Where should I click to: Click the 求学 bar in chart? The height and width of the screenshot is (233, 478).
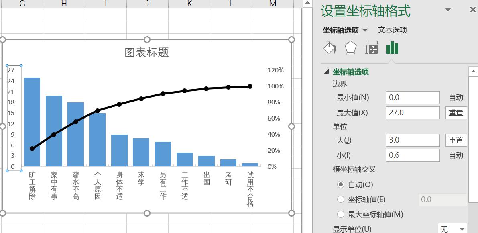141,153
